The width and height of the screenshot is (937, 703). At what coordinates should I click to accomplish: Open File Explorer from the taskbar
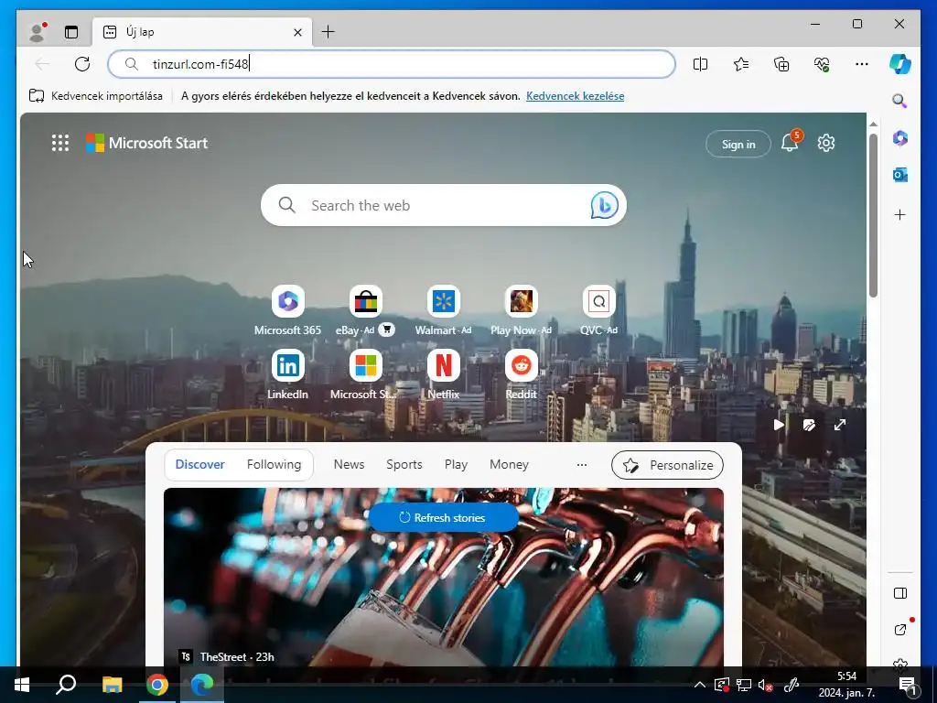(x=112, y=685)
